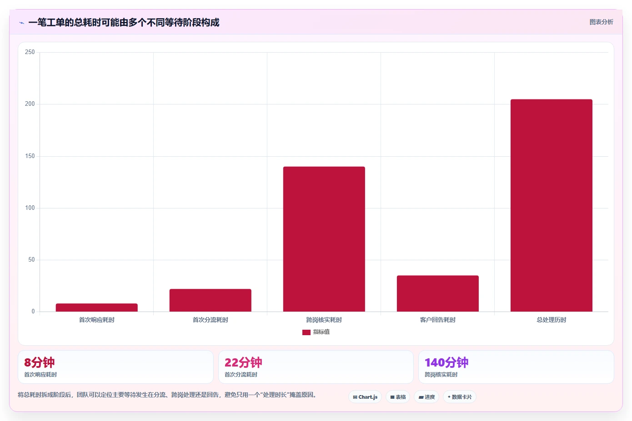Click the 表格 tag pill
Viewport: 632px width, 421px height.
pos(398,397)
